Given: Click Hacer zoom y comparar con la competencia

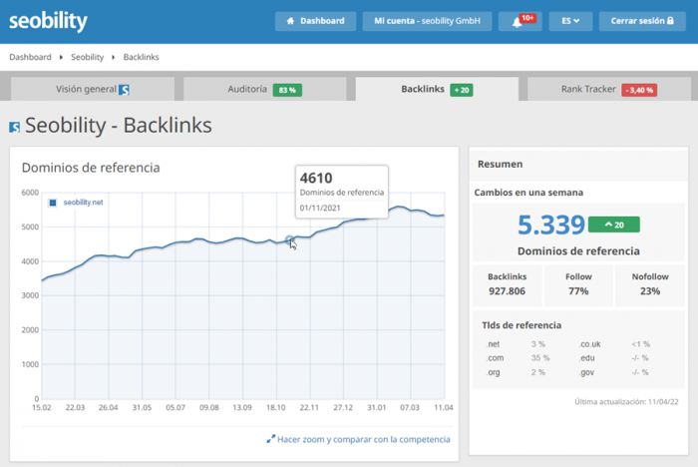Looking at the screenshot, I should click(358, 439).
